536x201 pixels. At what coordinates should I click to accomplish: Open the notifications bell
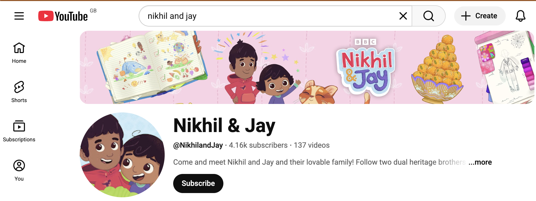point(520,16)
